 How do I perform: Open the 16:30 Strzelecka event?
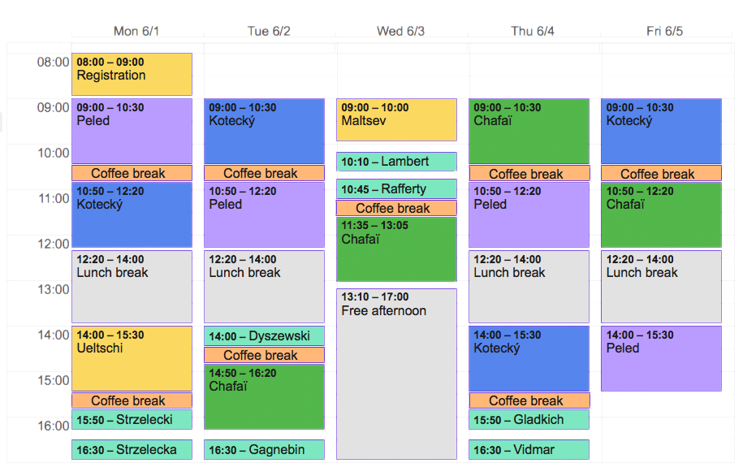[x=132, y=450]
